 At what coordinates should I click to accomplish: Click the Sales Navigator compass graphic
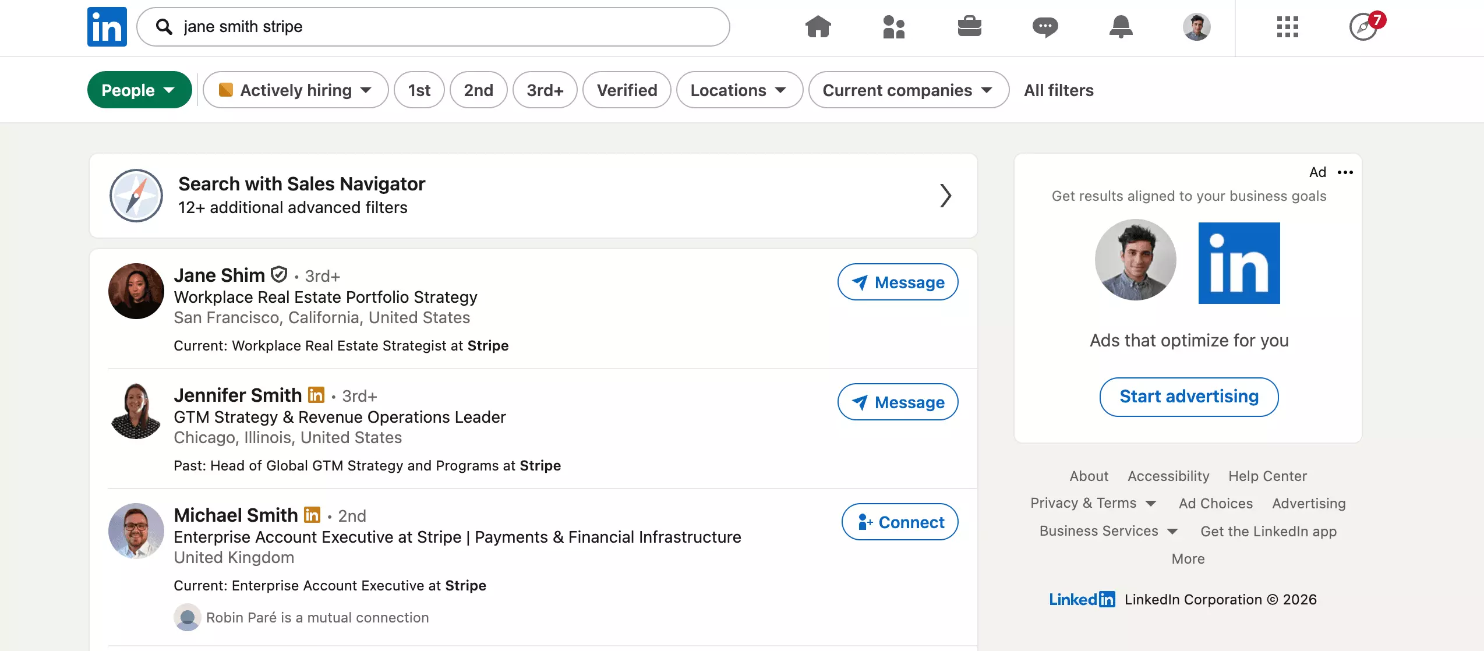(x=136, y=196)
